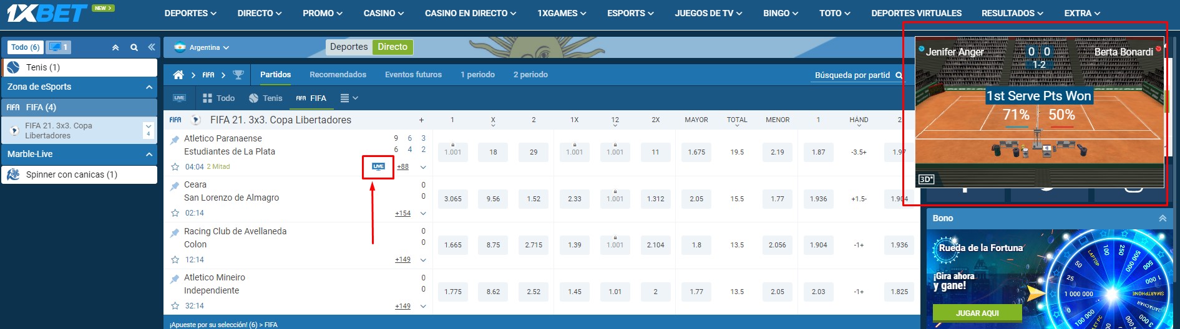
Task: Expand markets chevron for Atletico Paranaense match
Action: point(423,167)
